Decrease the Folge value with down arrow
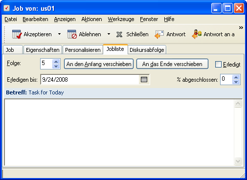Viewport: 247px width, 180px height. (x=56, y=66)
